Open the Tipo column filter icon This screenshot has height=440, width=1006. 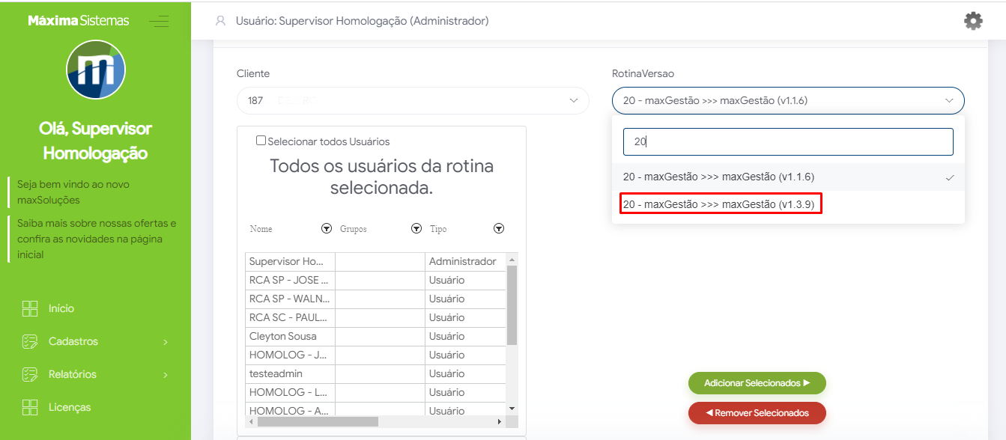[x=499, y=229]
